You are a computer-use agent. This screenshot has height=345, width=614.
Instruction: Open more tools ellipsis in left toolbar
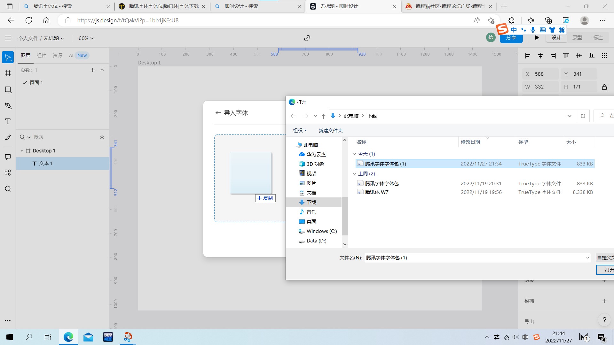coord(8,321)
